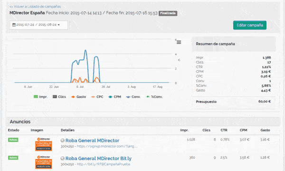Click the calendar icon in date range picker
285x171 pixels.
click(14, 25)
